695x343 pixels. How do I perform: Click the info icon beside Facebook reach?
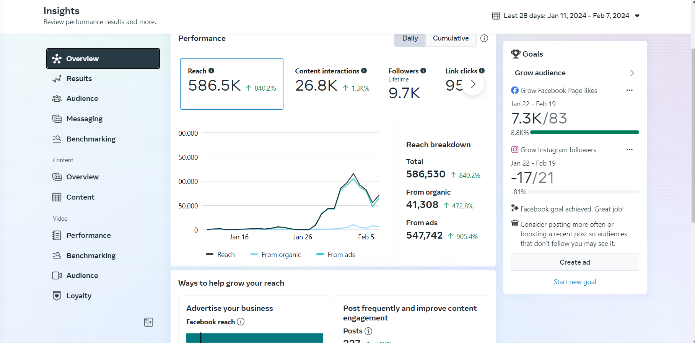point(241,322)
